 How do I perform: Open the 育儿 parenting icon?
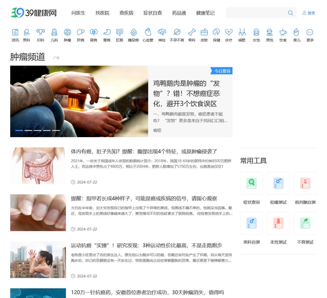(x=297, y=32)
